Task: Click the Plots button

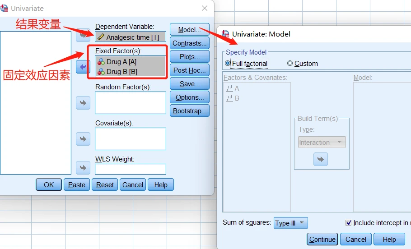Action: 189,57
